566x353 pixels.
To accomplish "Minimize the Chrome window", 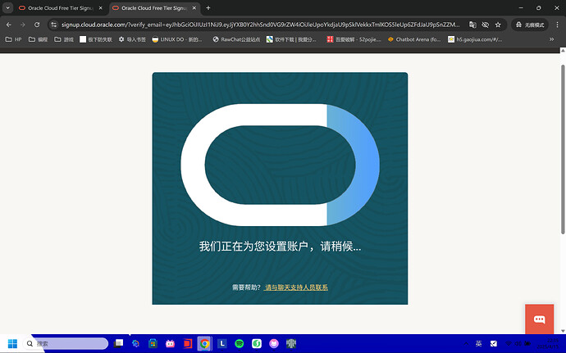I will (521, 7).
